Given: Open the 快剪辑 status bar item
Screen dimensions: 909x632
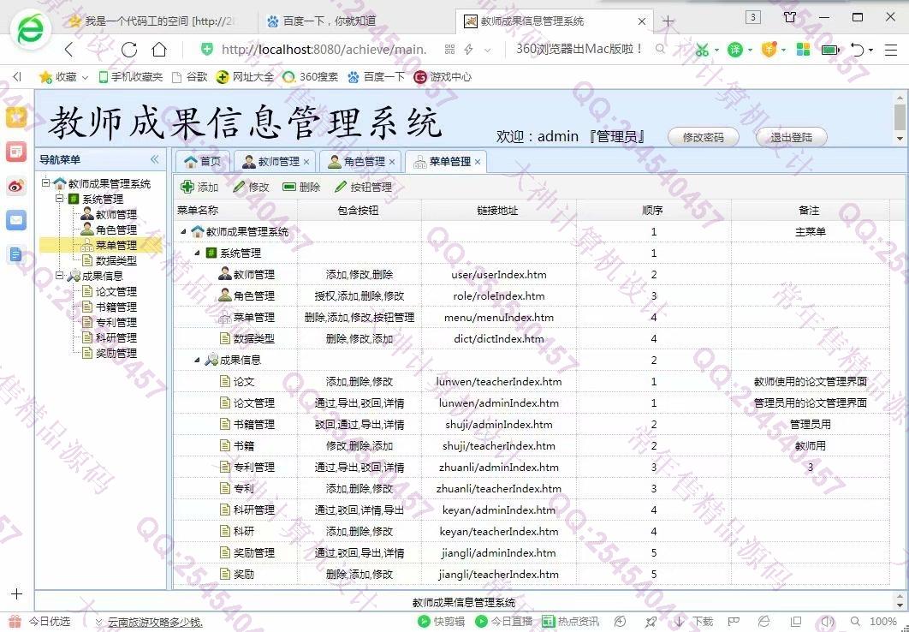Looking at the screenshot, I should pos(442,622).
